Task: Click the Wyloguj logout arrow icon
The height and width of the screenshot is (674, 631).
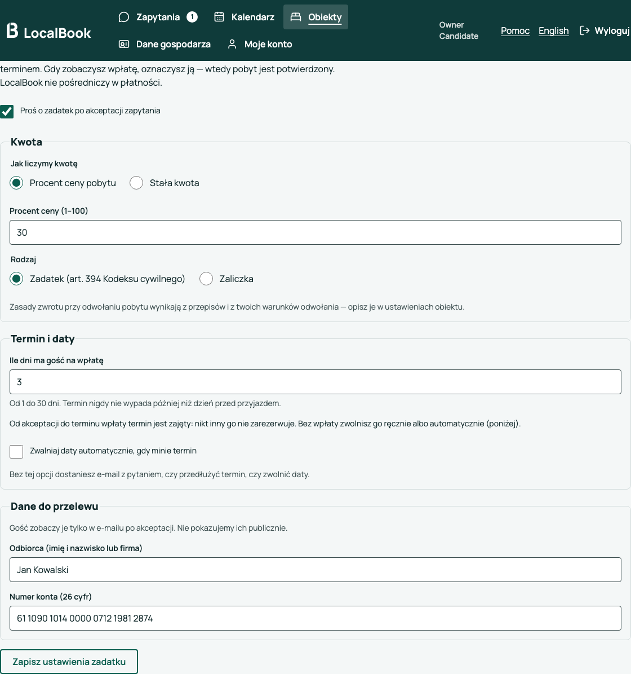Action: pyautogui.click(x=584, y=30)
